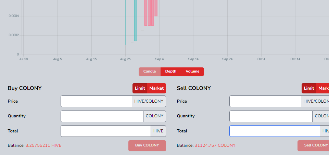Click the Buy COLONY Quantity input field
Image resolution: width=329 pixels, height=155 pixels.
point(102,116)
